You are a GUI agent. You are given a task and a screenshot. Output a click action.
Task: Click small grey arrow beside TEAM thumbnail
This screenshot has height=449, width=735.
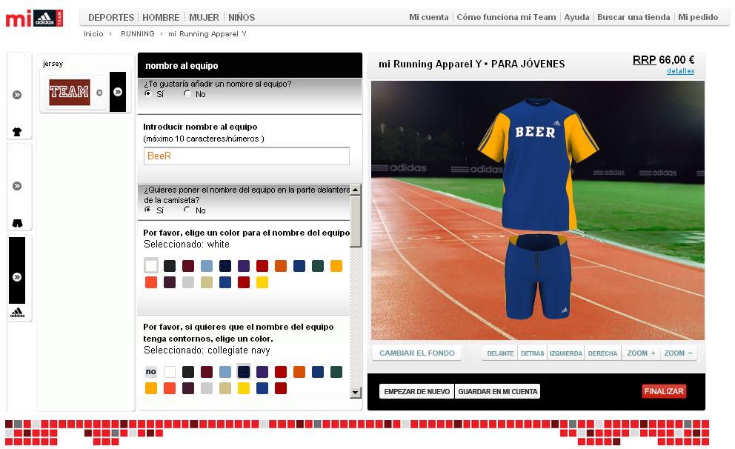coord(99,93)
